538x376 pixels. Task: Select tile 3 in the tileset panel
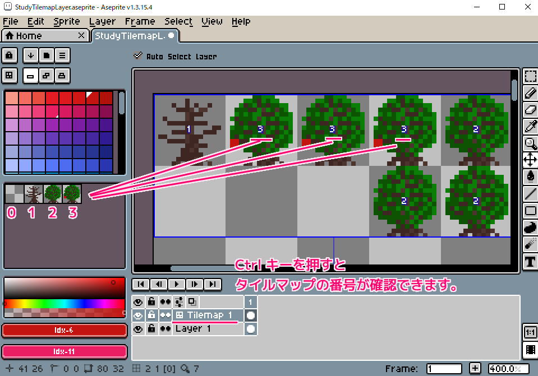(x=72, y=194)
